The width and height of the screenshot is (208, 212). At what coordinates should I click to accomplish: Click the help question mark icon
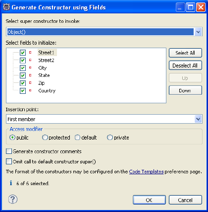[x=13, y=199]
